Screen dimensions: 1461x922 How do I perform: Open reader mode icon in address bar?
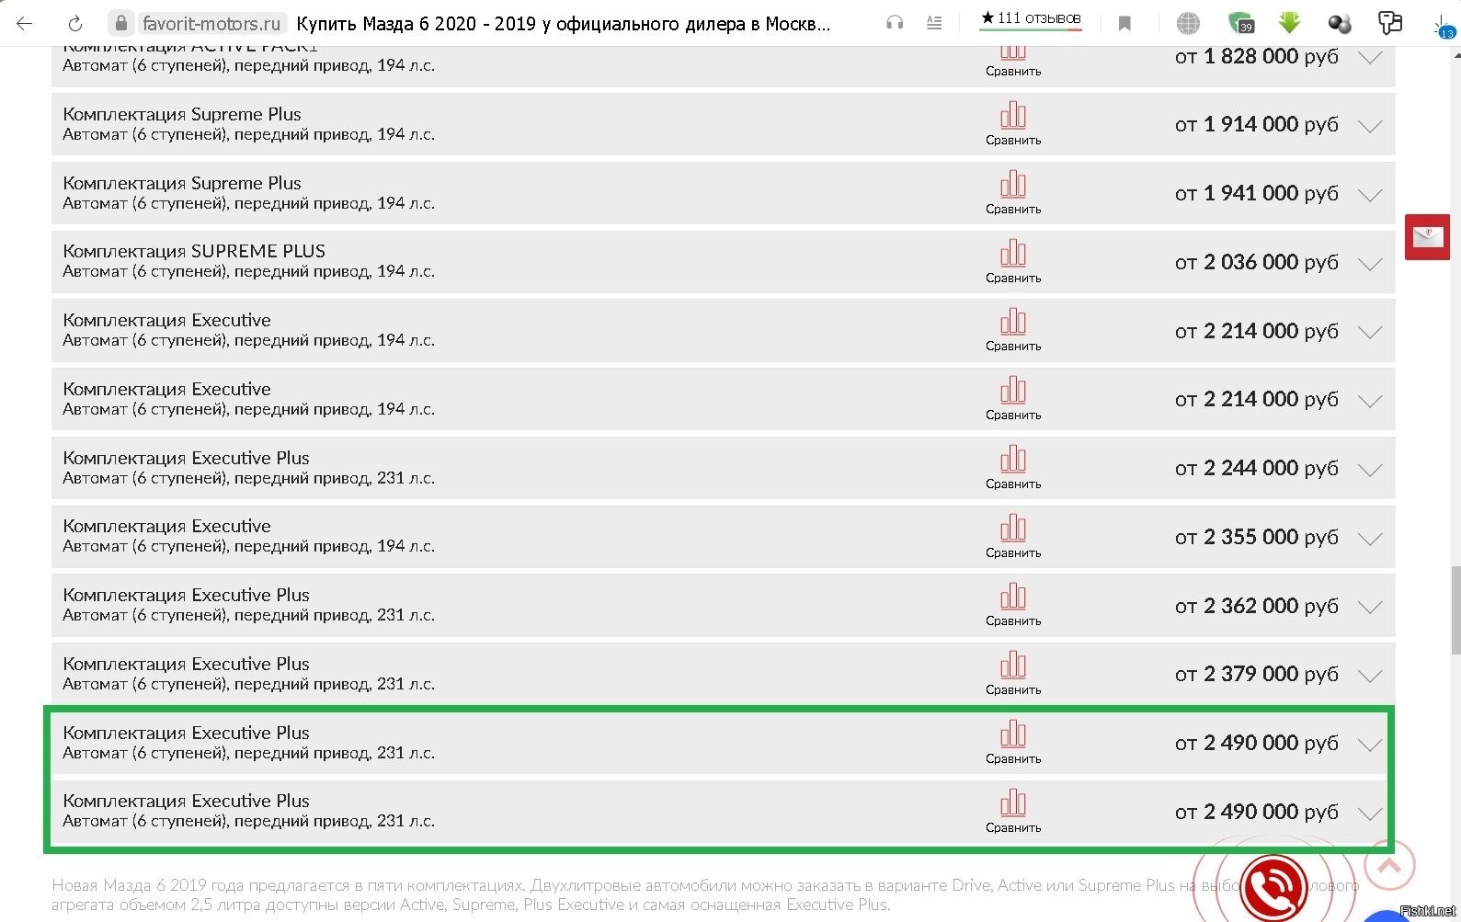[x=934, y=24]
